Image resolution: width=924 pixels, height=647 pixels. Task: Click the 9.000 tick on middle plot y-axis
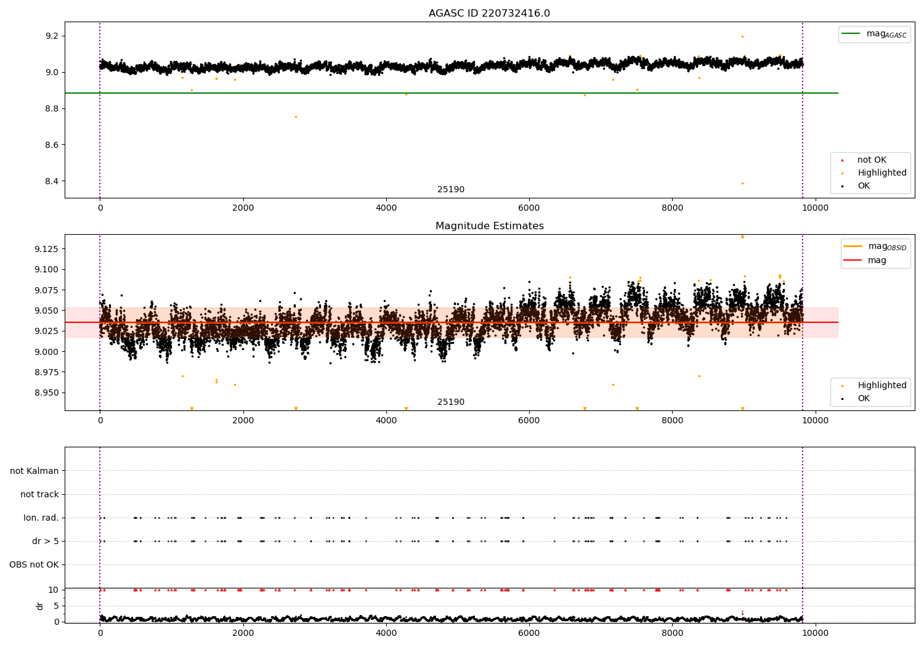click(47, 352)
